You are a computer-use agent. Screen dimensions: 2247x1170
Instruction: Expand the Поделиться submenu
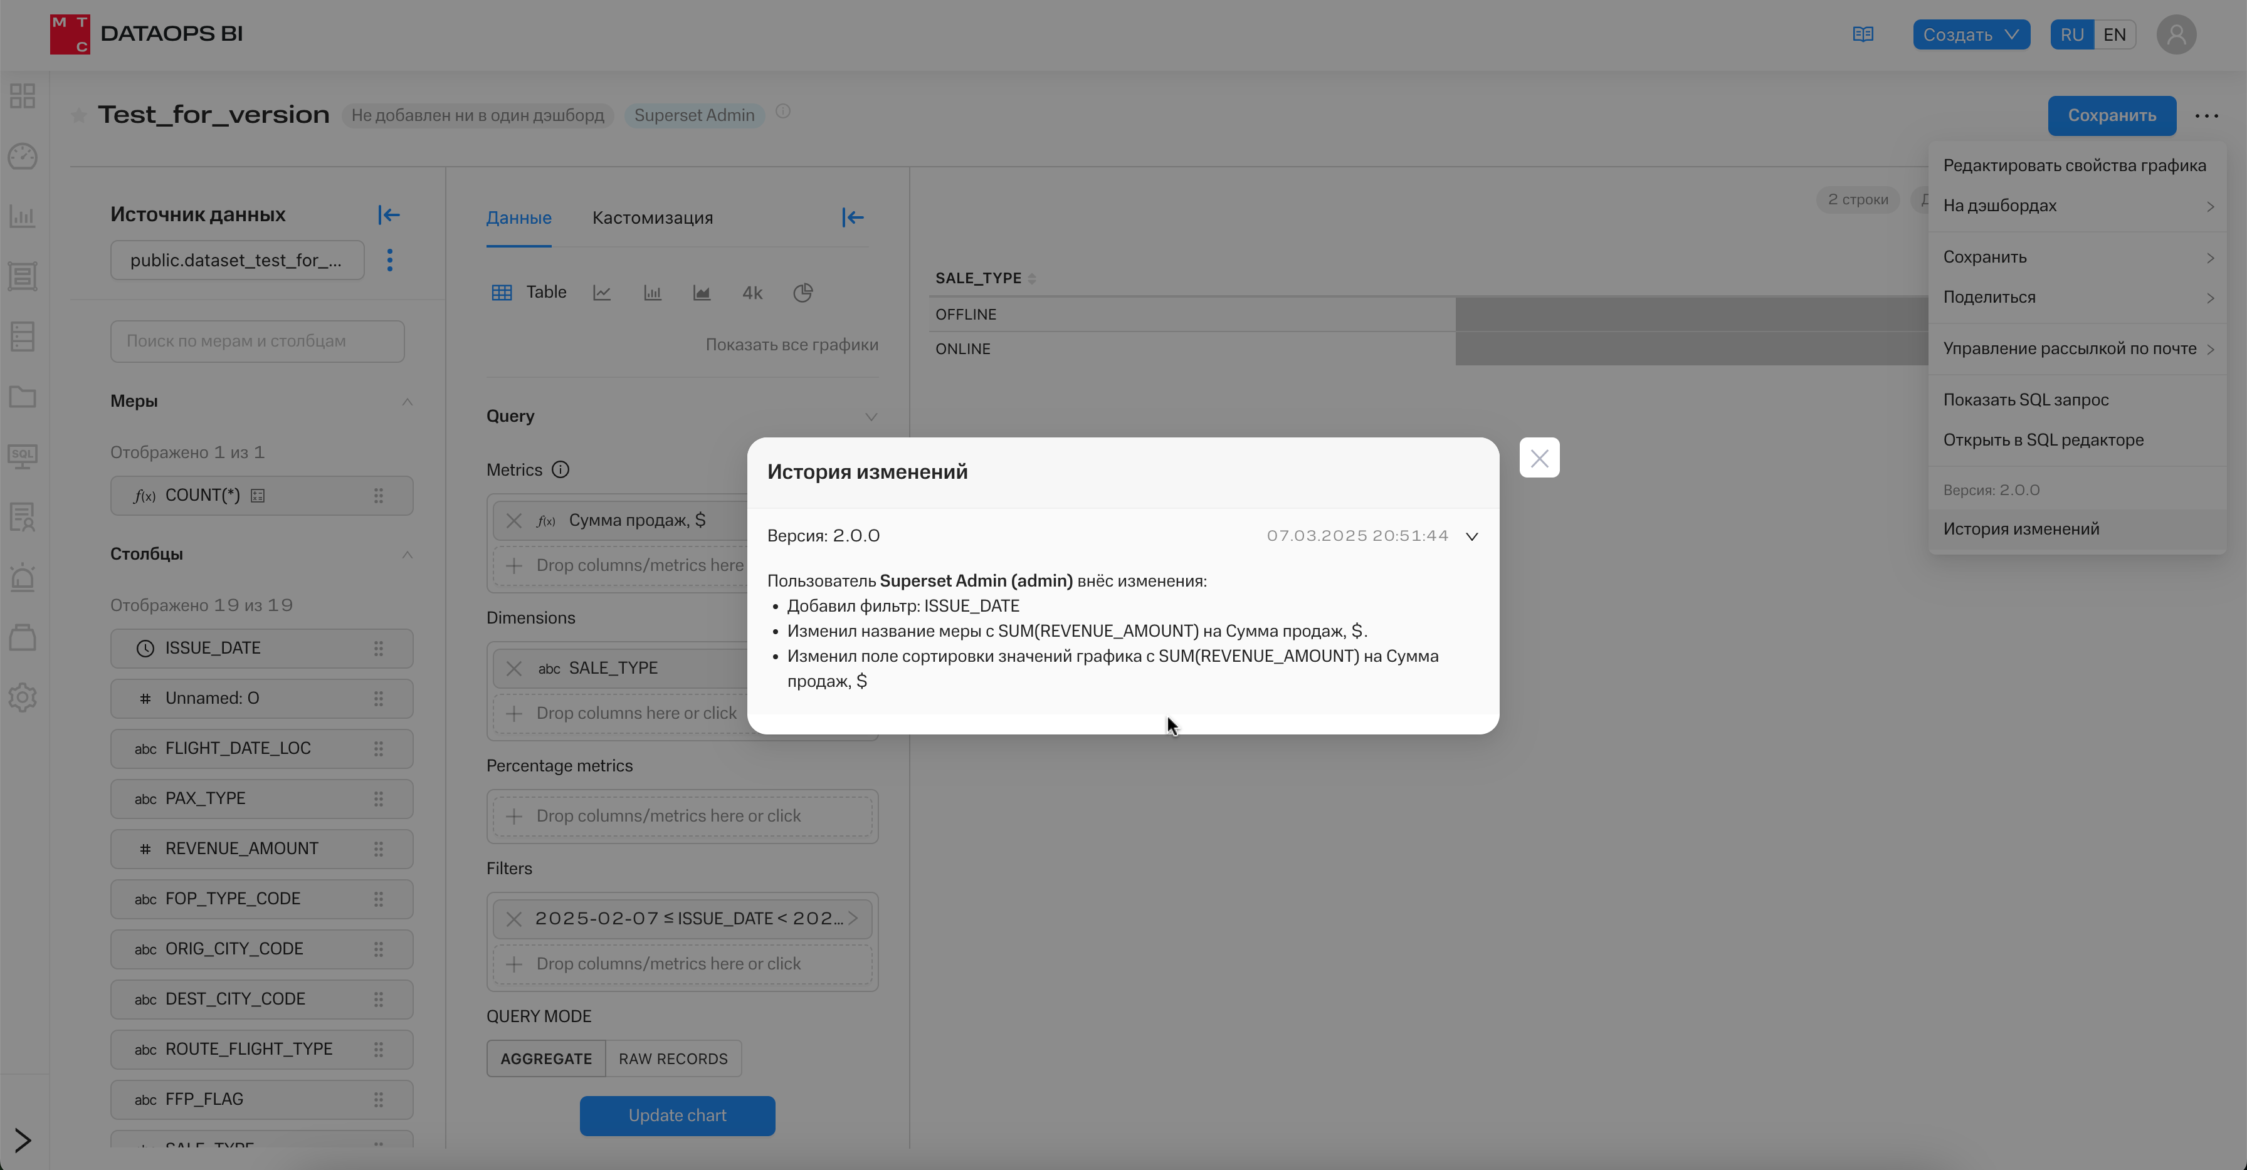coord(2078,297)
